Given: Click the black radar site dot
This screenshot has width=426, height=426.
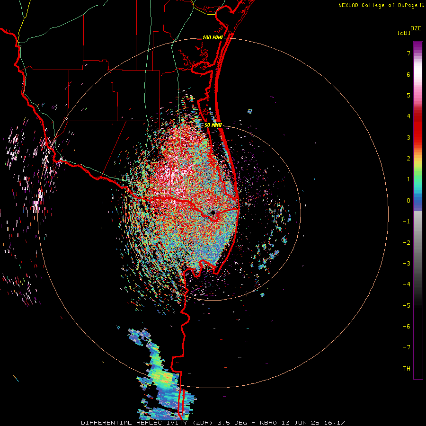Looking at the screenshot, I should pos(213,213).
